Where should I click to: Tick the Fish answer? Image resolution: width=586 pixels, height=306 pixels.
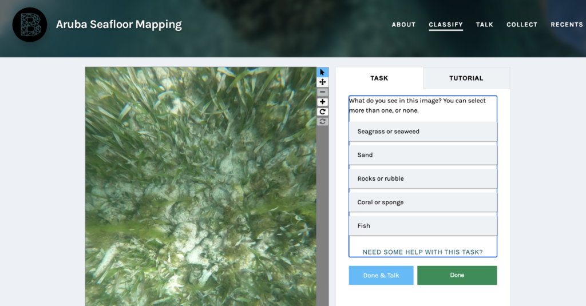(x=423, y=226)
